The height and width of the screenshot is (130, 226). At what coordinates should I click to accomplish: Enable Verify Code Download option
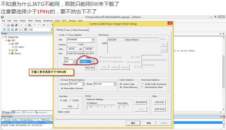click(143, 84)
